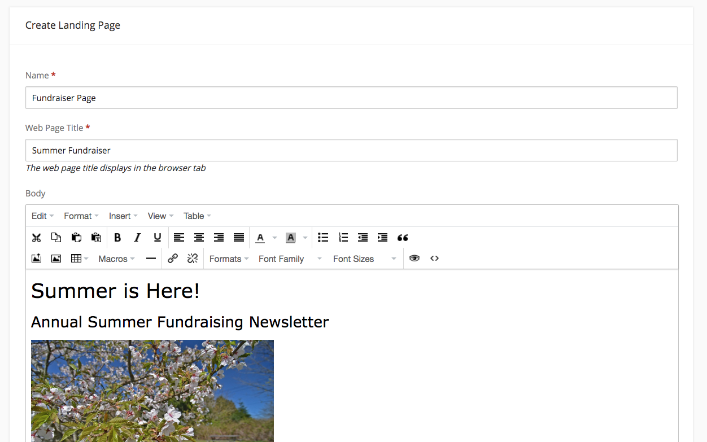Open the Insert link dialog
Viewport: 707px width, 442px height.
click(173, 258)
